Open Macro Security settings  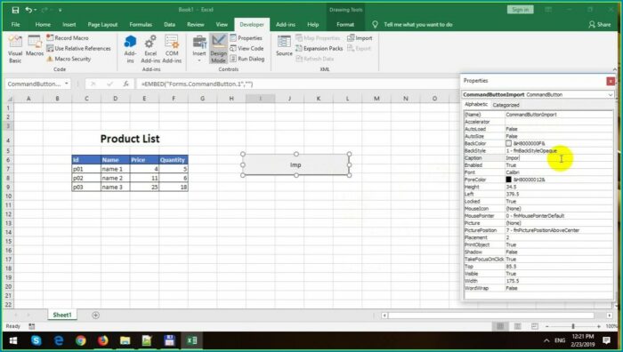pos(69,59)
